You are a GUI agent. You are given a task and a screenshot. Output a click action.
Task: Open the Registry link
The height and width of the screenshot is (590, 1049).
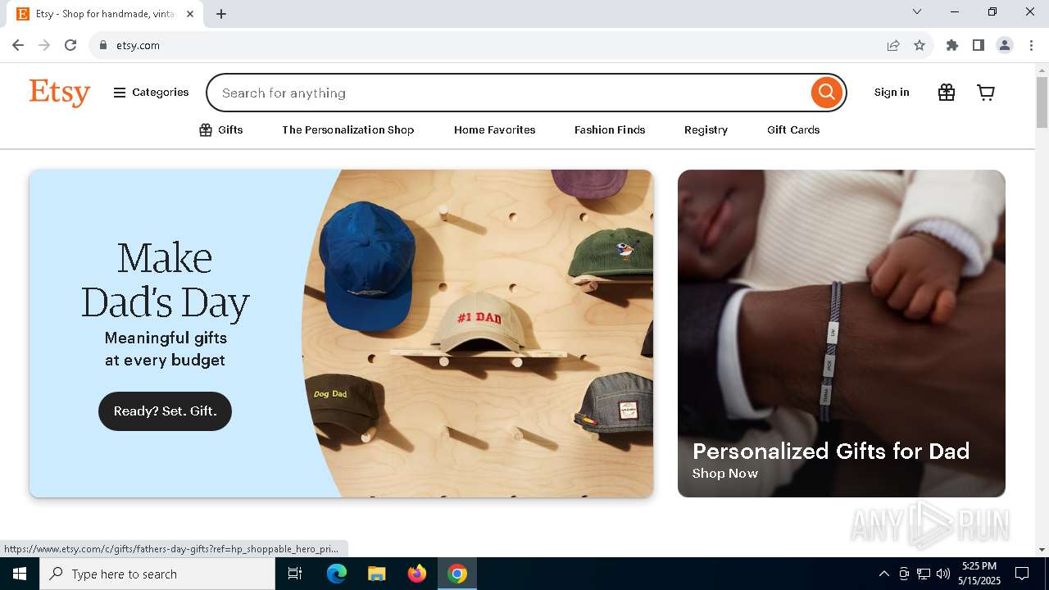tap(706, 129)
